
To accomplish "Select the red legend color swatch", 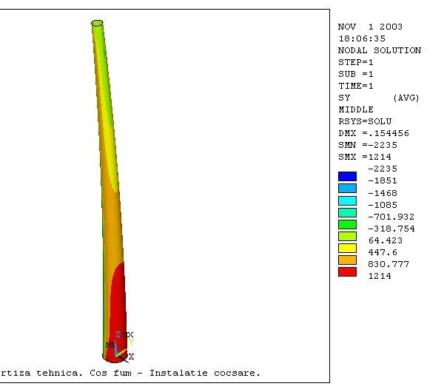I will [x=347, y=271].
